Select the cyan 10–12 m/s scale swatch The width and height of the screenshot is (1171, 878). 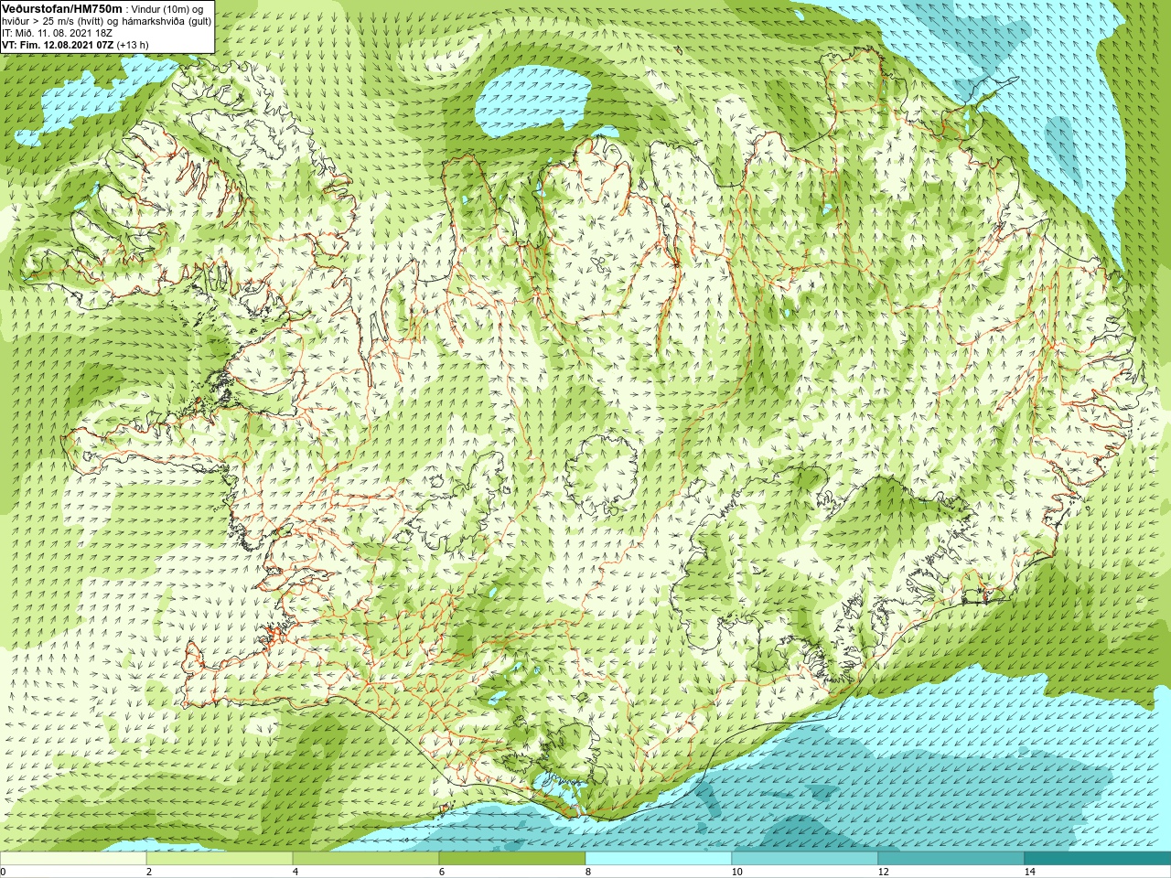(805, 859)
